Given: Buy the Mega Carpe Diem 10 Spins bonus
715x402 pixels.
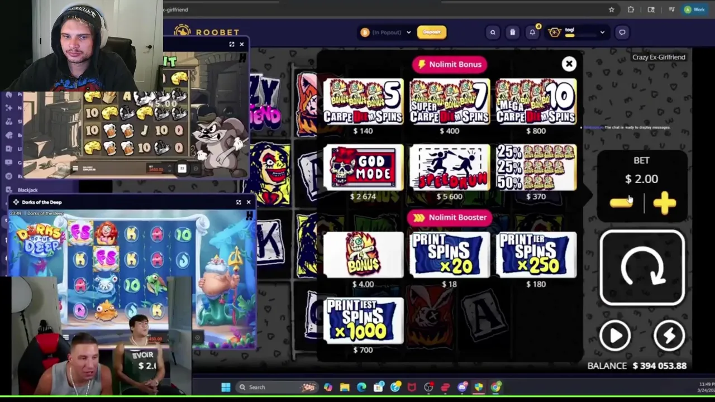Looking at the screenshot, I should (x=536, y=102).
